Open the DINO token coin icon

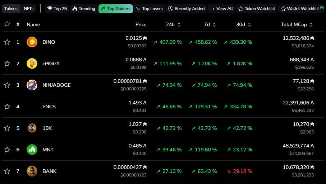point(32,42)
